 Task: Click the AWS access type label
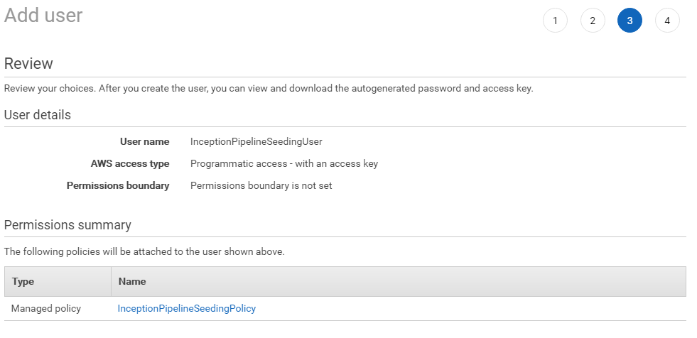point(130,163)
